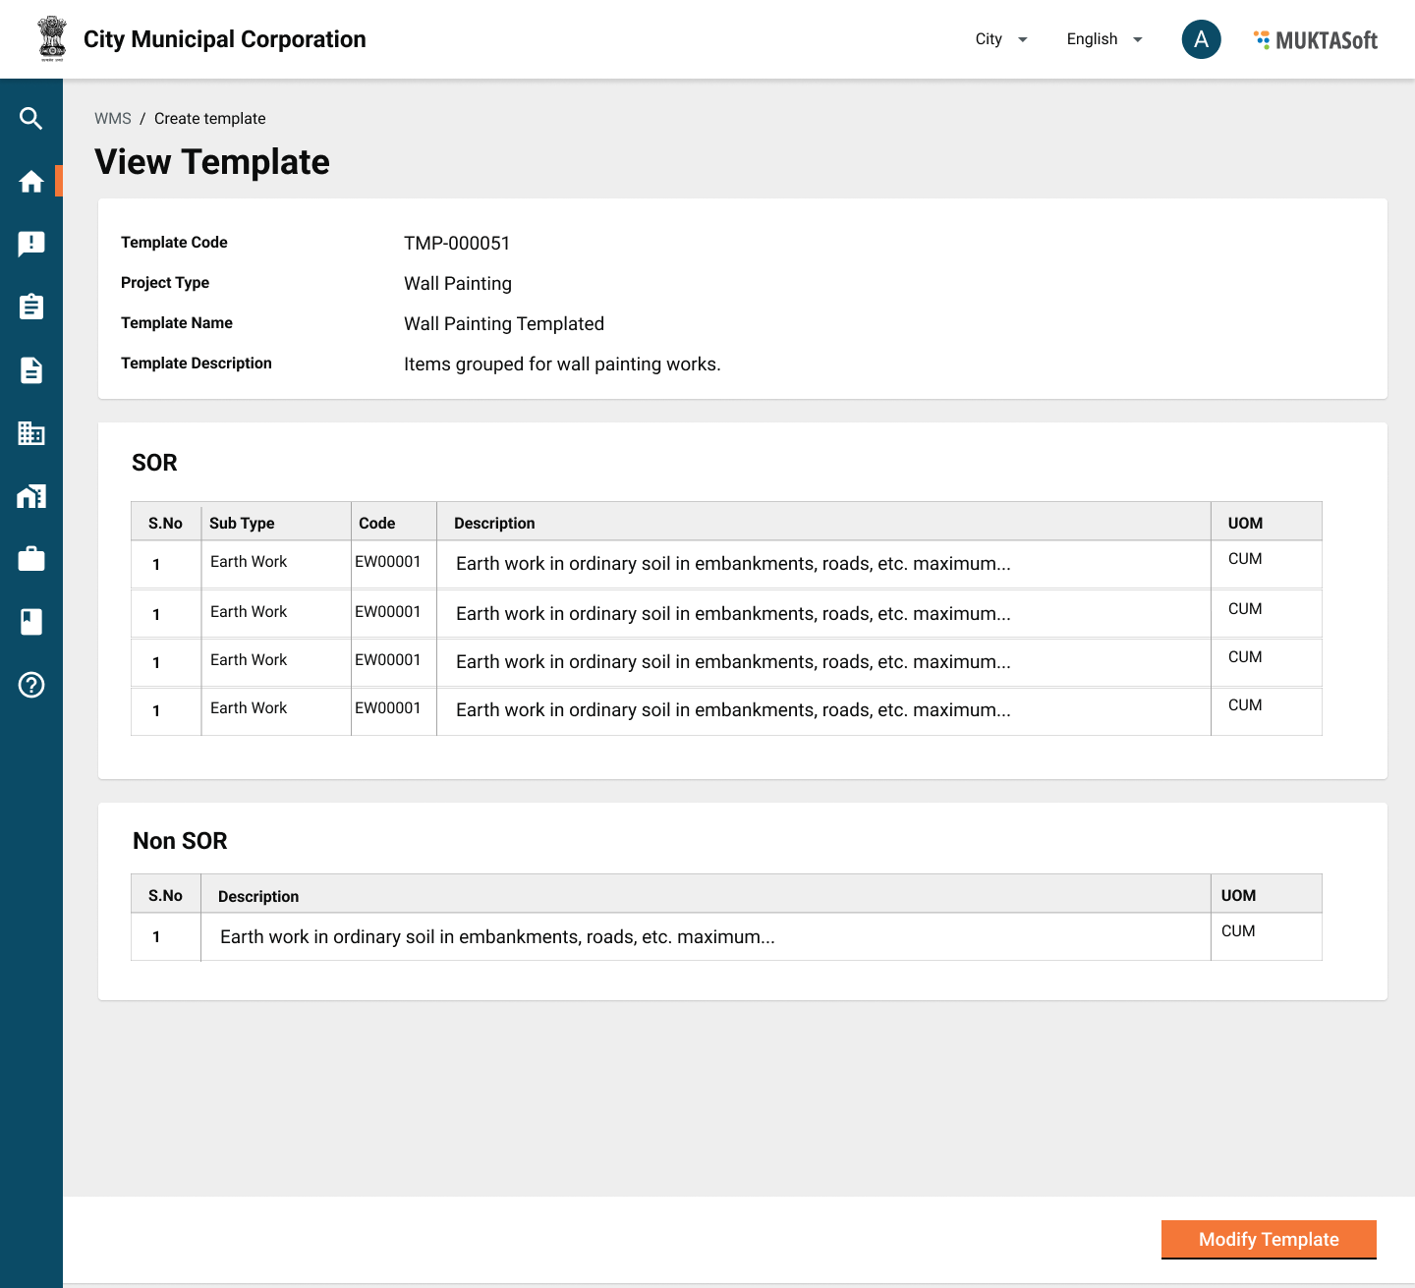Open the document page icon in sidebar
Screen dimensions: 1415x1288
click(x=31, y=370)
